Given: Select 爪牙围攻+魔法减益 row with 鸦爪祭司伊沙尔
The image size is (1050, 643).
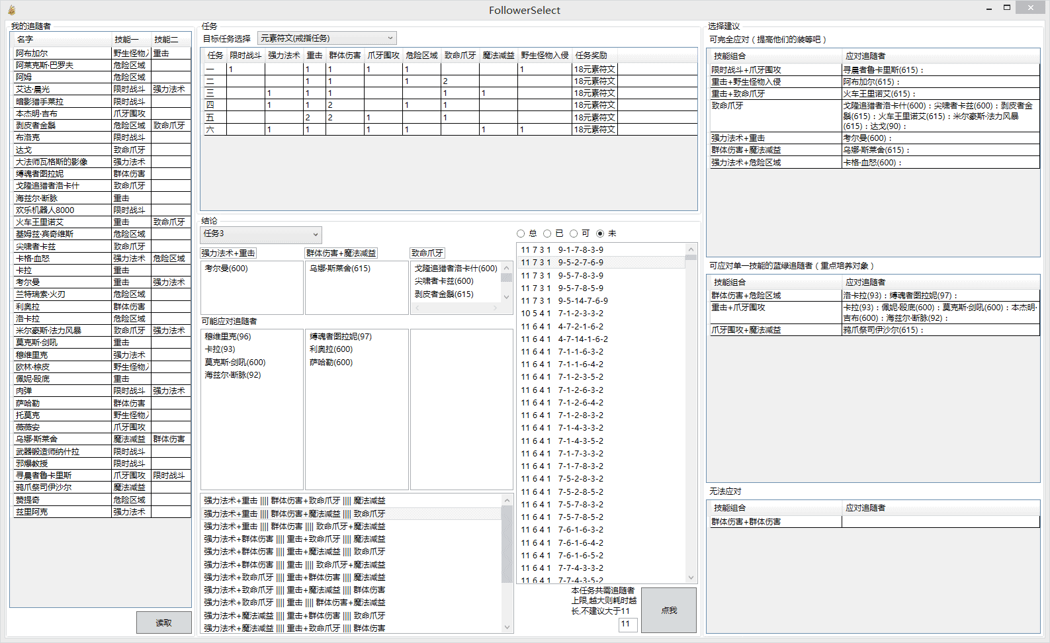Looking at the screenshot, I should click(x=874, y=330).
